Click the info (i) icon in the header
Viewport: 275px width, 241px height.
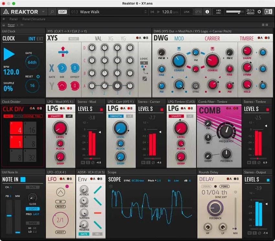pos(207,11)
